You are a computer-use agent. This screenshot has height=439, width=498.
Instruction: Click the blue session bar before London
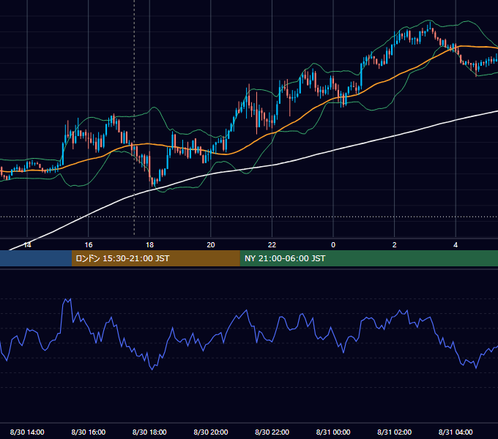pyautogui.click(x=36, y=258)
